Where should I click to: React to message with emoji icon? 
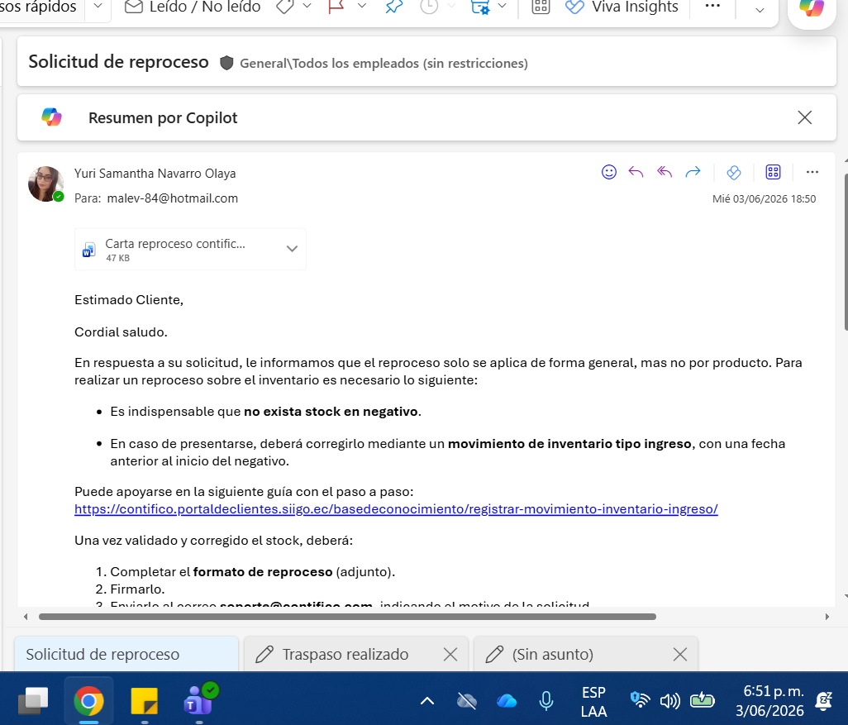(x=609, y=172)
